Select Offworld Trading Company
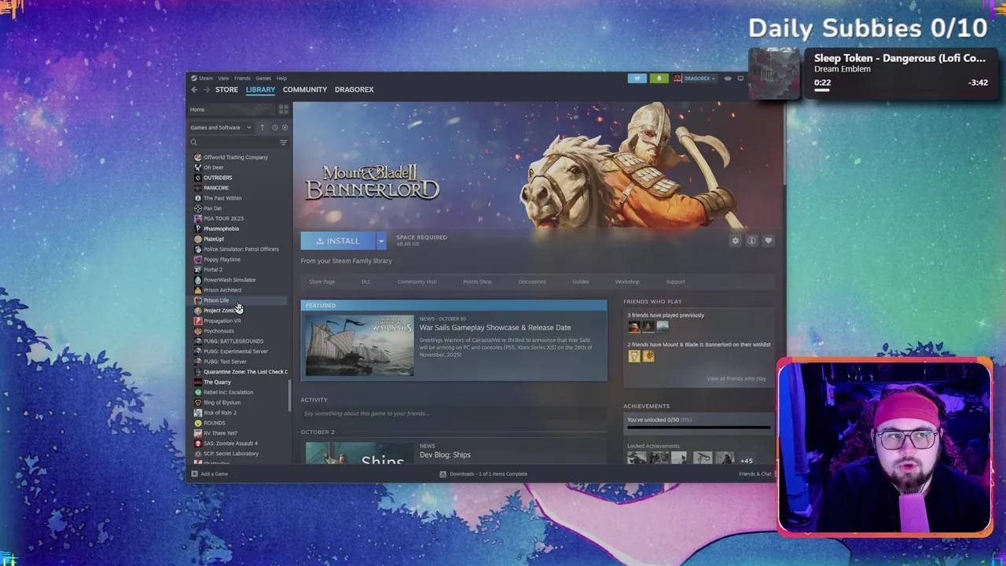This screenshot has width=1006, height=566. [x=236, y=157]
